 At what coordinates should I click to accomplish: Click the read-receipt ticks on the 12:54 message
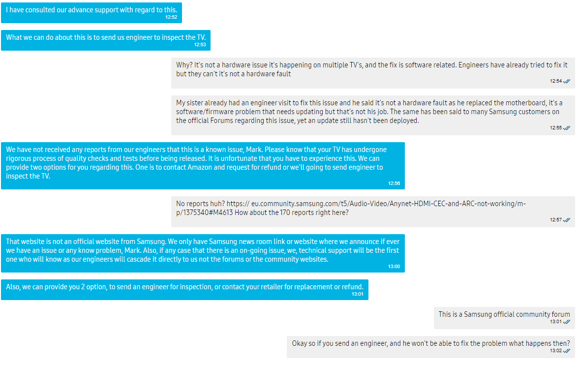click(x=567, y=81)
